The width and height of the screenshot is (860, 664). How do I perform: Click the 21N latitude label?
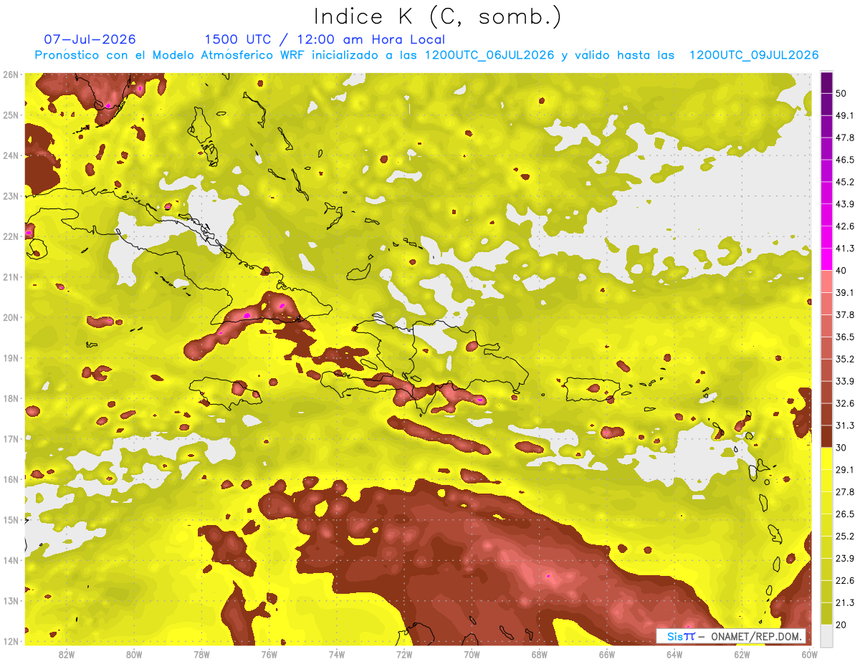pyautogui.click(x=11, y=276)
